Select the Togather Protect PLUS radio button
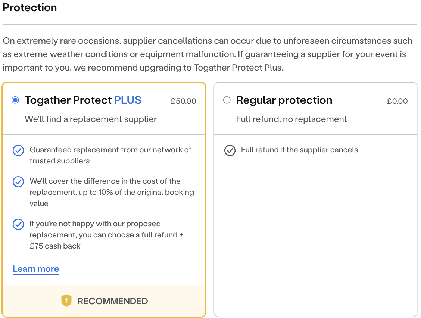Screen dimensions: 421x318 tap(15, 100)
